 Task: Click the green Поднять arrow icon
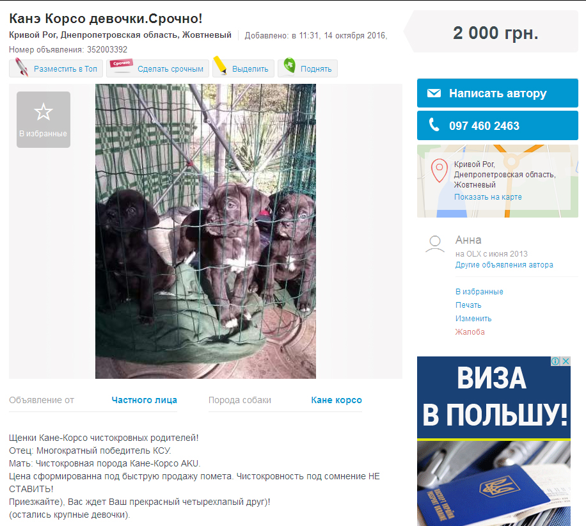click(x=289, y=66)
